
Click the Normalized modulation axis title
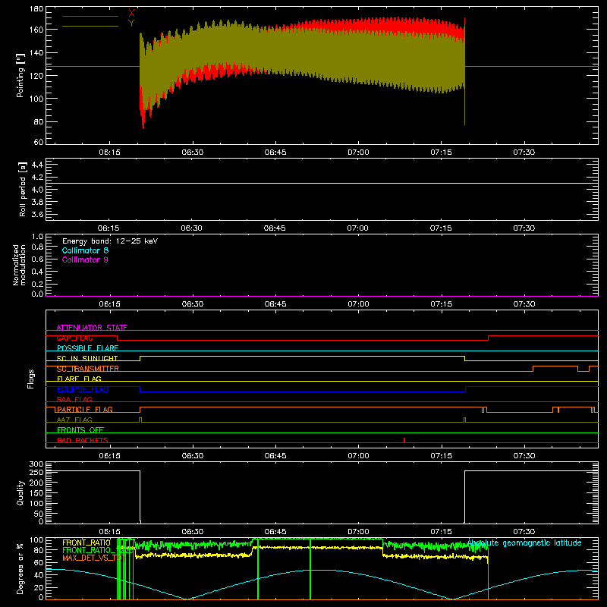(x=19, y=265)
